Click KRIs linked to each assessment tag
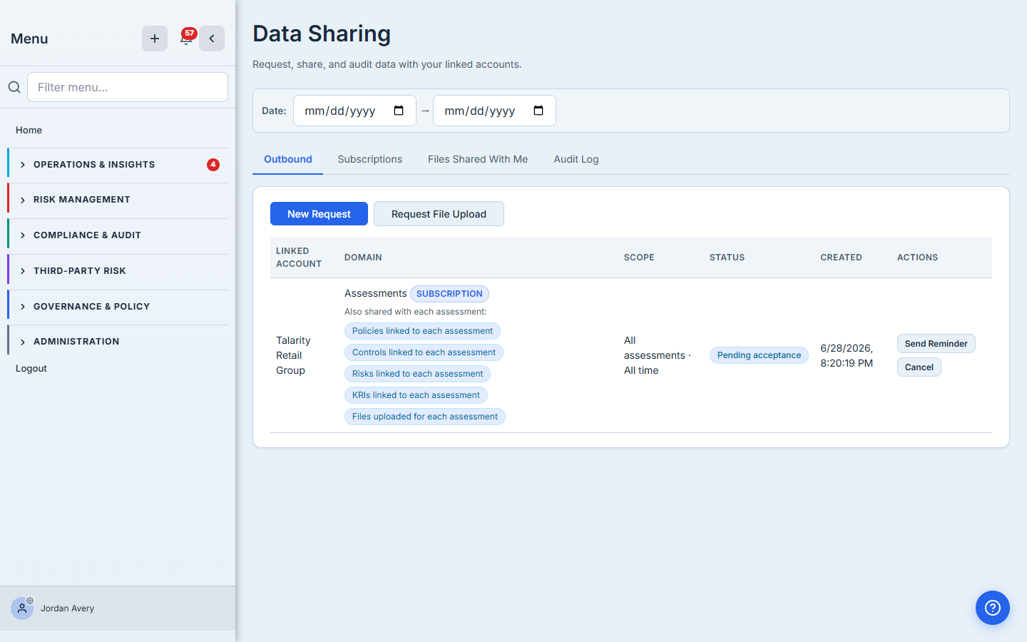The height and width of the screenshot is (642, 1027). coord(416,395)
